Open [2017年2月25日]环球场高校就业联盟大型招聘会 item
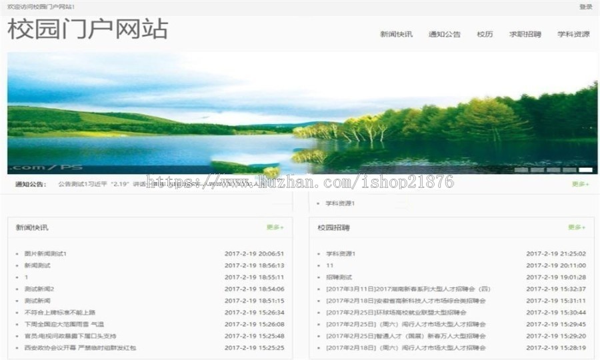Viewport: 600px width, 360px height. (396, 313)
